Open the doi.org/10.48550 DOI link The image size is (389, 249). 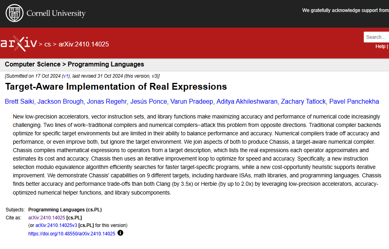coord(72,234)
